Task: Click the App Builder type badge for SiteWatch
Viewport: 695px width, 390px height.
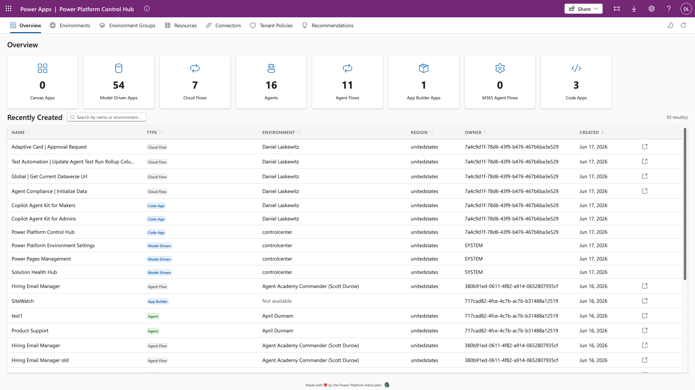Action: click(x=158, y=302)
